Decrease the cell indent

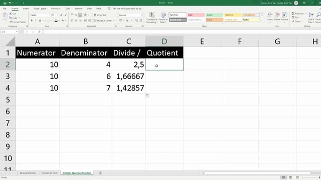[85, 20]
